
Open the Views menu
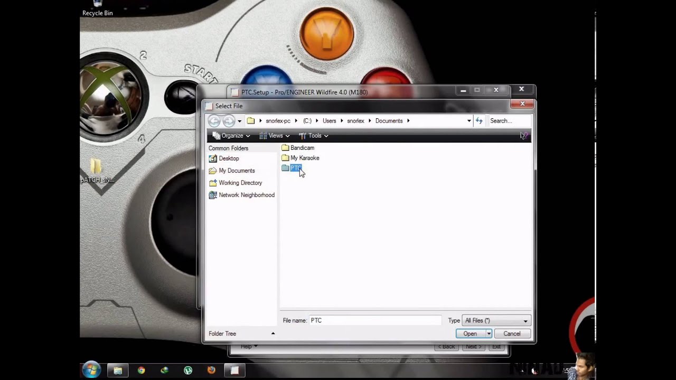(275, 136)
